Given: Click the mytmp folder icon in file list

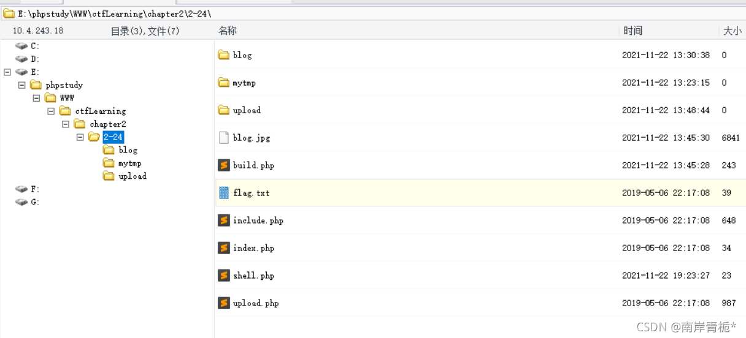Looking at the screenshot, I should 224,83.
